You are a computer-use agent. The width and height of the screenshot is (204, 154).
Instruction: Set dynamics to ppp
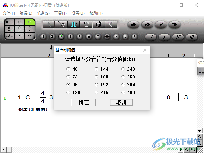[134, 24]
